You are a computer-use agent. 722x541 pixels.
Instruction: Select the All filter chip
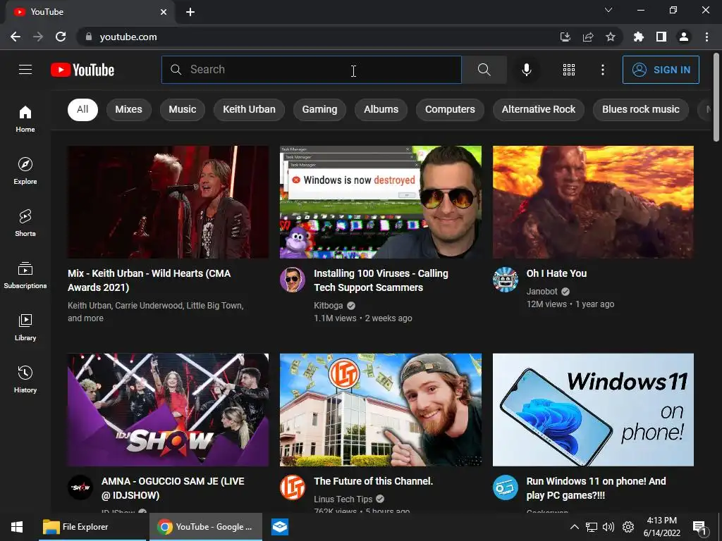[83, 109]
